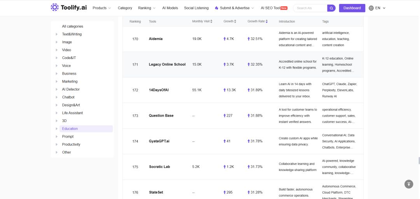
Task: Expand the 3D category arrow
Action: click(56, 121)
